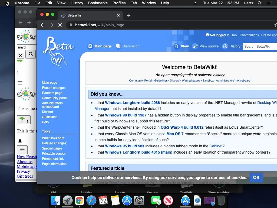Accept cookies with the OK button

tap(256, 178)
